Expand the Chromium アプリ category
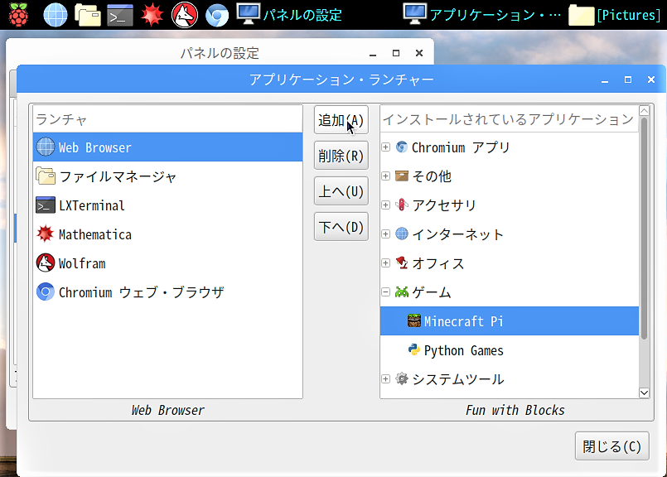Screen dimensions: 667x477 tap(386, 147)
